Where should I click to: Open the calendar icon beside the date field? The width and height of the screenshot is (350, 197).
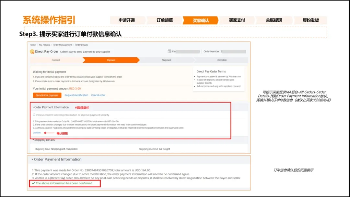pos(169,51)
